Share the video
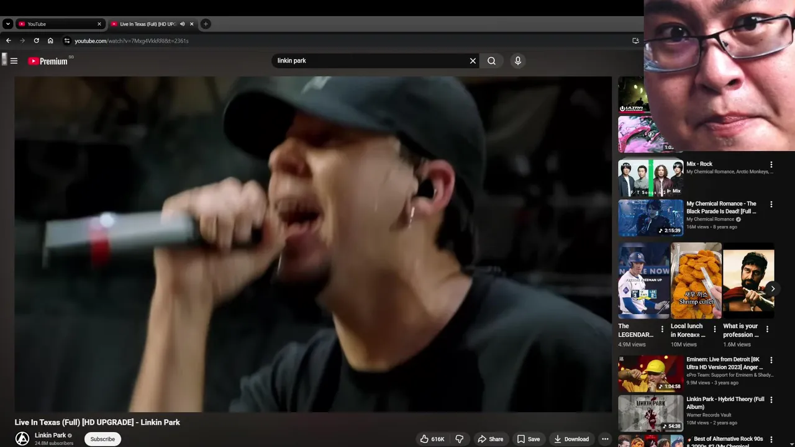This screenshot has height=447, width=795. tap(490, 439)
